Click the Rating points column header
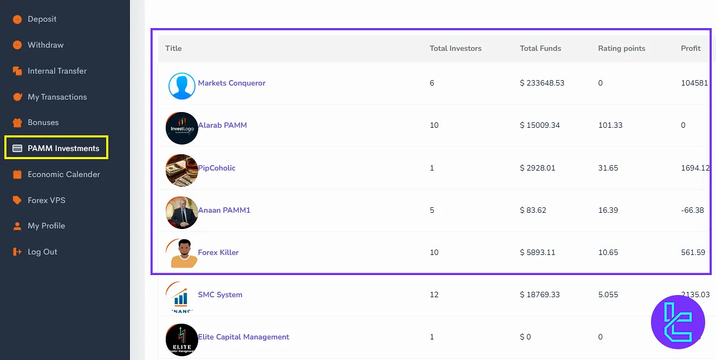This screenshot has width=716, height=360. 622,48
